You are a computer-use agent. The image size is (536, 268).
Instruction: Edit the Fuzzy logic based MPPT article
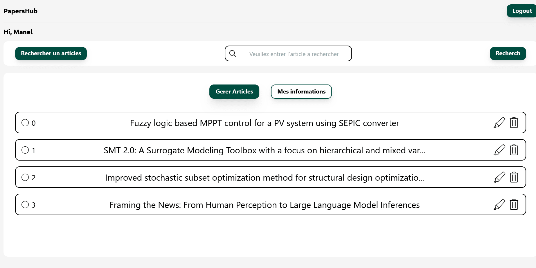[x=499, y=123]
